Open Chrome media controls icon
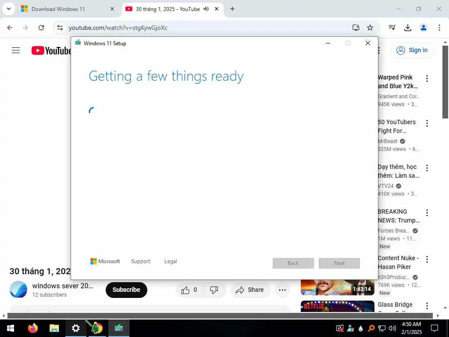 (x=392, y=28)
